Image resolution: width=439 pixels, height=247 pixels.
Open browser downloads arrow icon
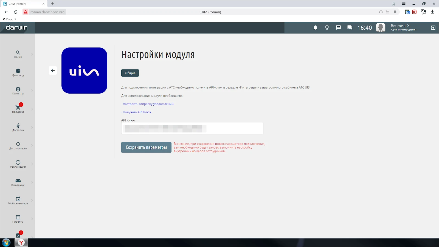pos(433,12)
